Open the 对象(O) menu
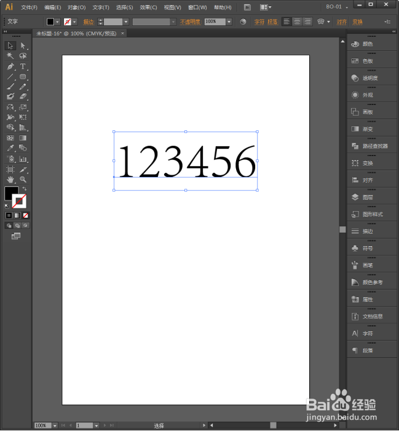Viewport: 399px width, 431px height. 77,7
